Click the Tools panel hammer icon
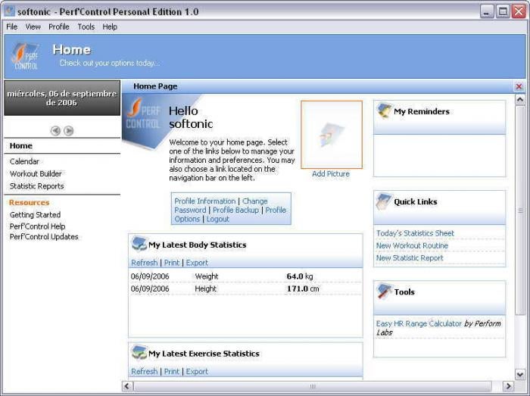 [x=384, y=292]
